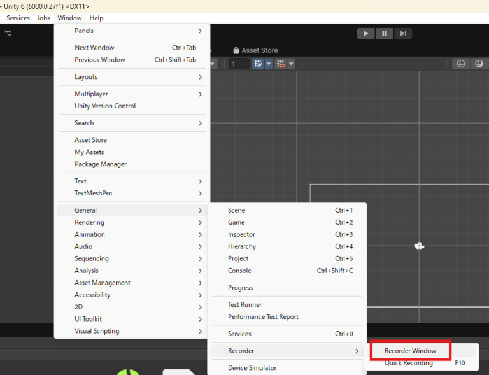This screenshot has width=489, height=375.
Task: Toggle grid snapping icon
Action: [258, 64]
